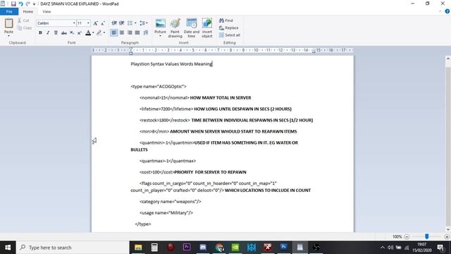Screen dimensions: 451x254
Task: Insert a Paint drawing
Action: pyautogui.click(x=175, y=23)
